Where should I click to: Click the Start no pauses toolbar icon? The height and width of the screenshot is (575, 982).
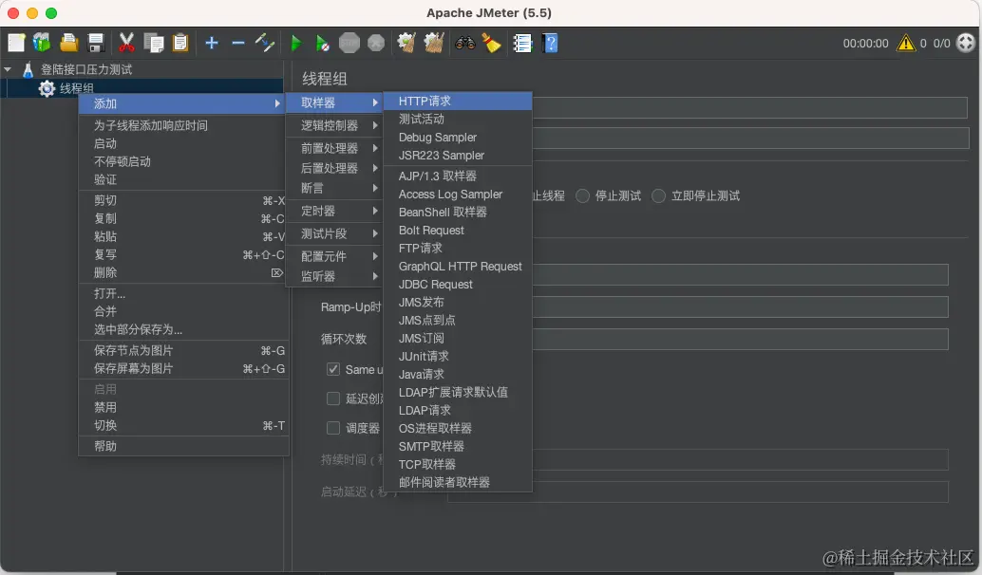(321, 43)
